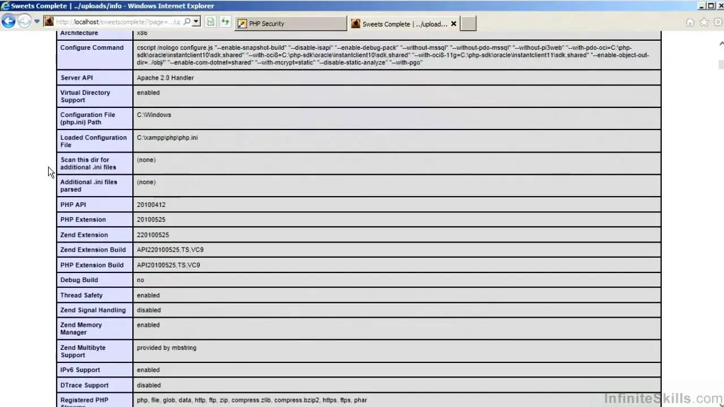Expand the address bar autocomplete dropdown

[196, 22]
